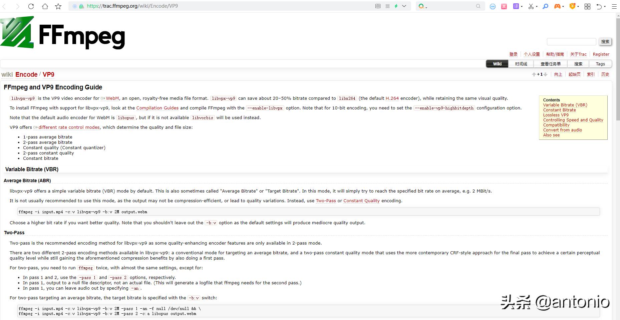Click the page reload icon
The height and width of the screenshot is (320, 620).
pos(31,6)
